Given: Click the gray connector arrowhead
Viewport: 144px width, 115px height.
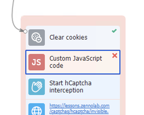Looking at the screenshot, I should [x=21, y=30].
